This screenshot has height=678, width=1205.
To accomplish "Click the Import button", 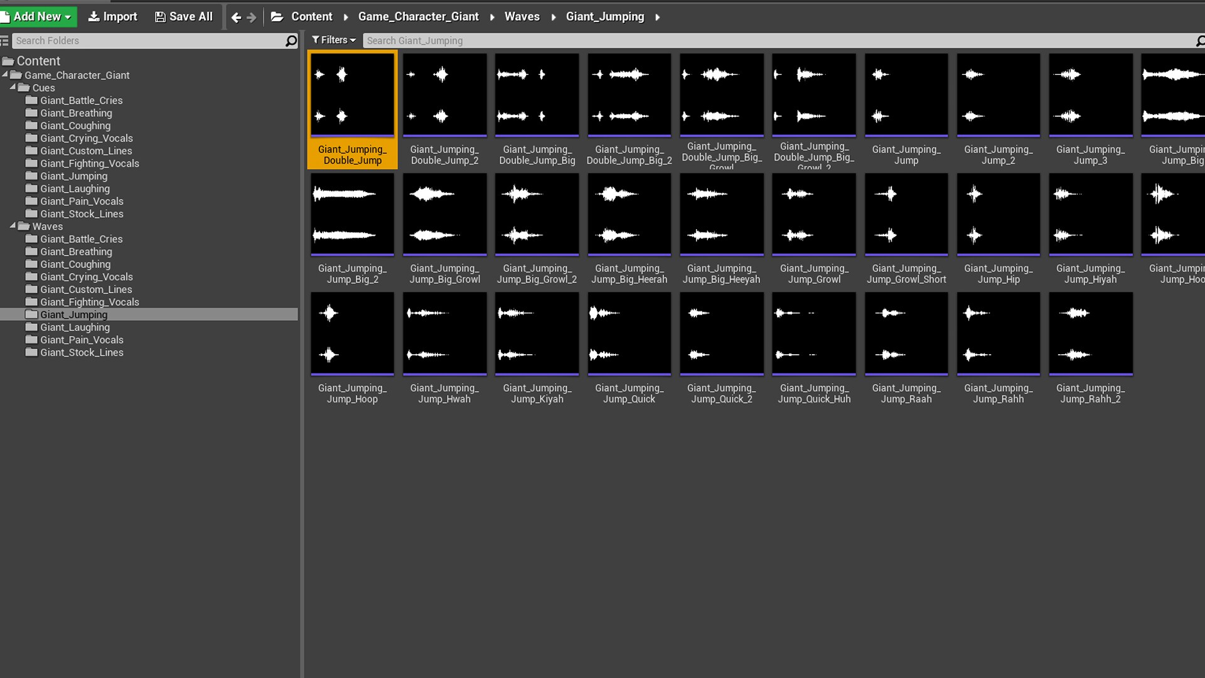I will [113, 17].
